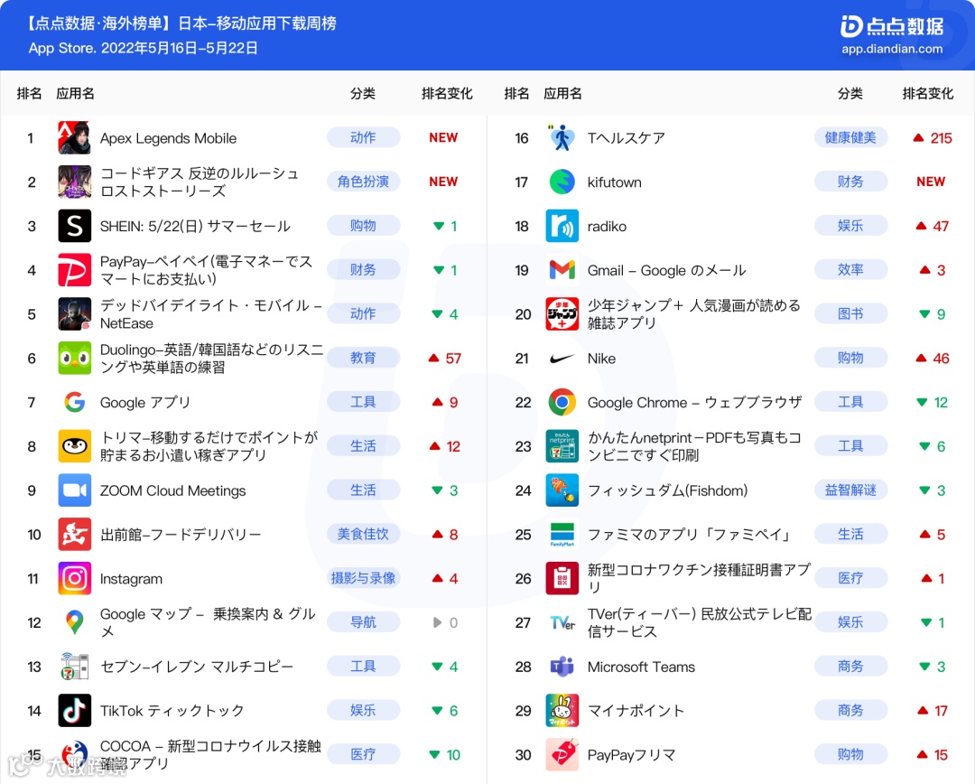
Task: Click the 摄影与录像 tag for Instagram
Action: point(363,578)
